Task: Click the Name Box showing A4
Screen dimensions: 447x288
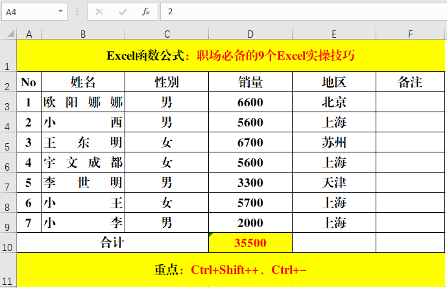Action: coord(34,12)
